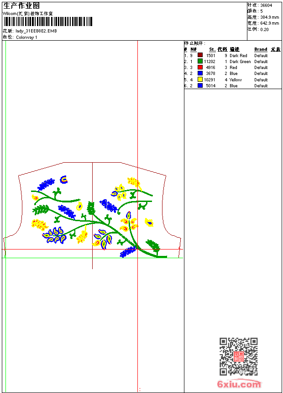Select stitch count 4916 in Red row

pos(210,68)
